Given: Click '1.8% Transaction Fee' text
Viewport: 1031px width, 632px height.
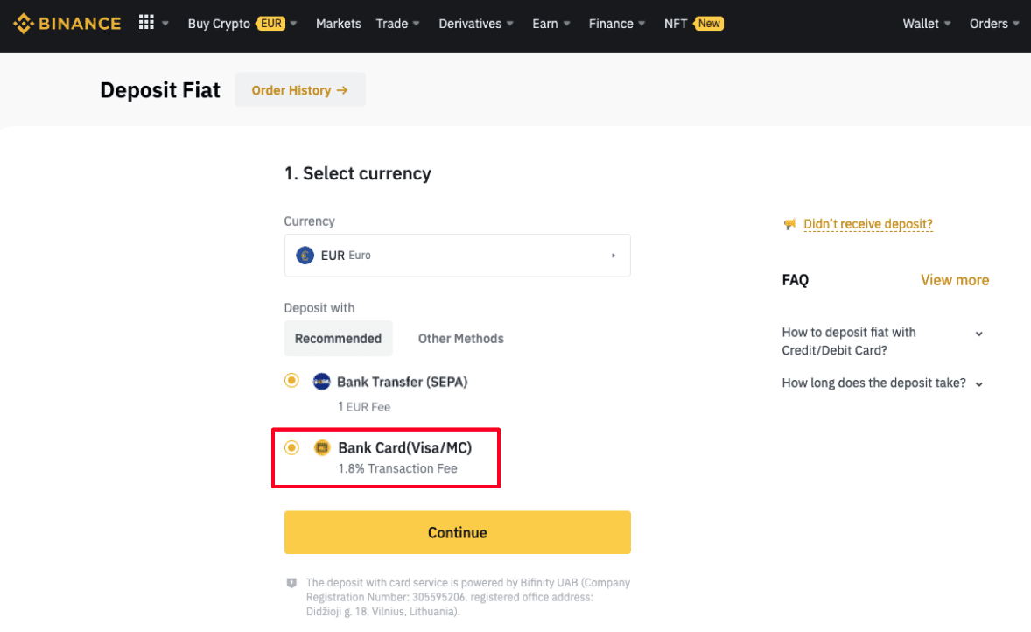Looking at the screenshot, I should click(x=398, y=468).
